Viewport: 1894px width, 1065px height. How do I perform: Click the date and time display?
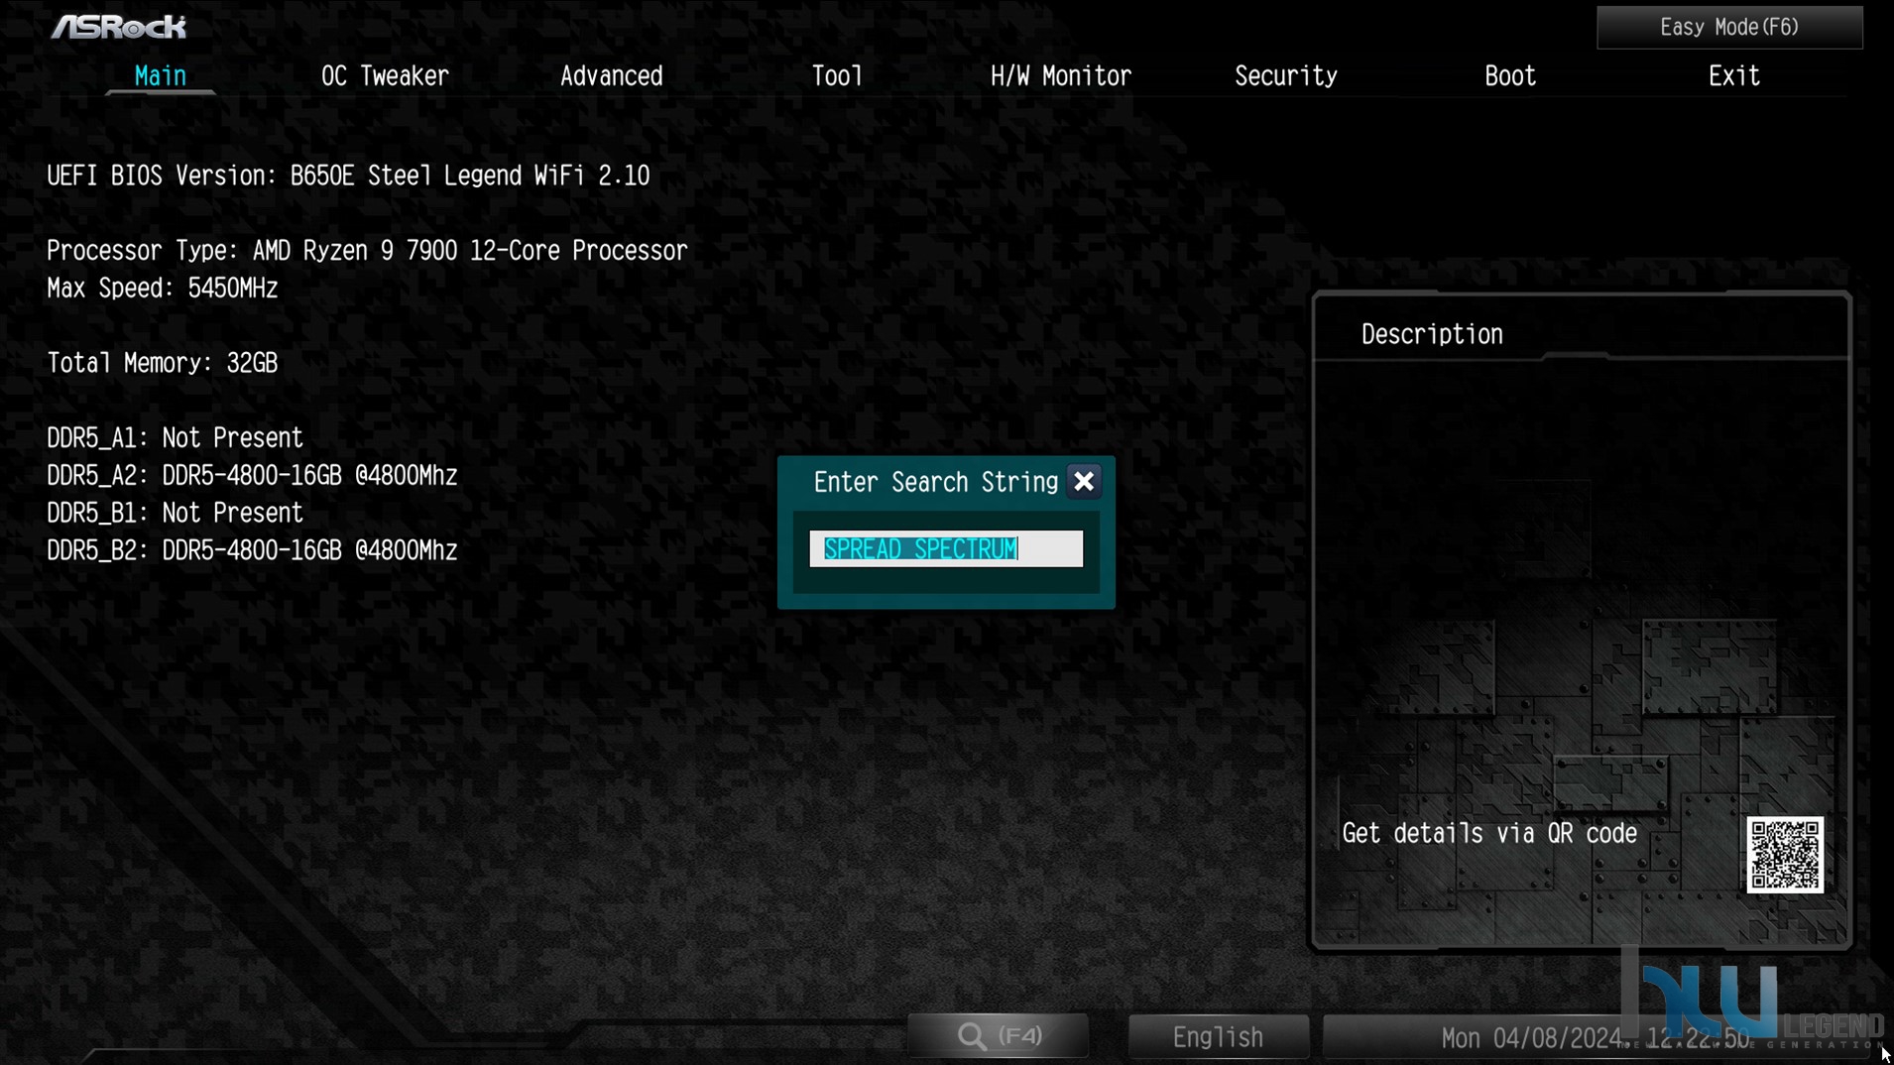click(1595, 1038)
